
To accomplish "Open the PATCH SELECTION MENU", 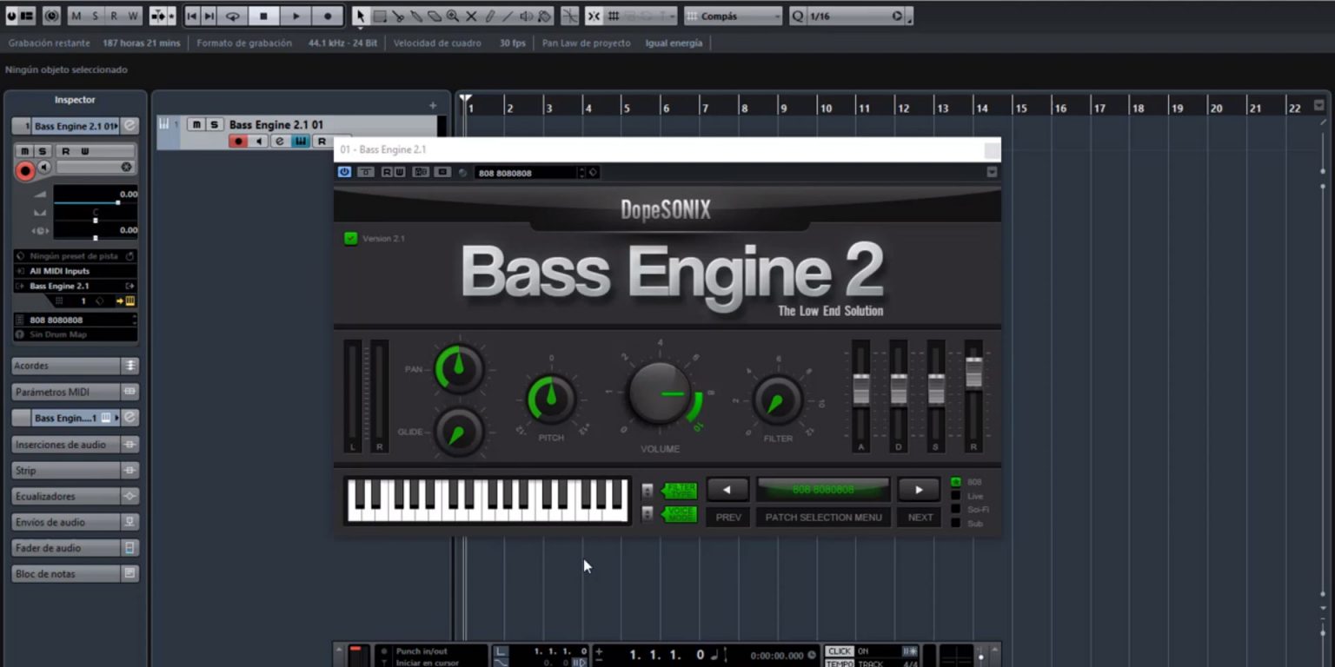I will click(823, 517).
